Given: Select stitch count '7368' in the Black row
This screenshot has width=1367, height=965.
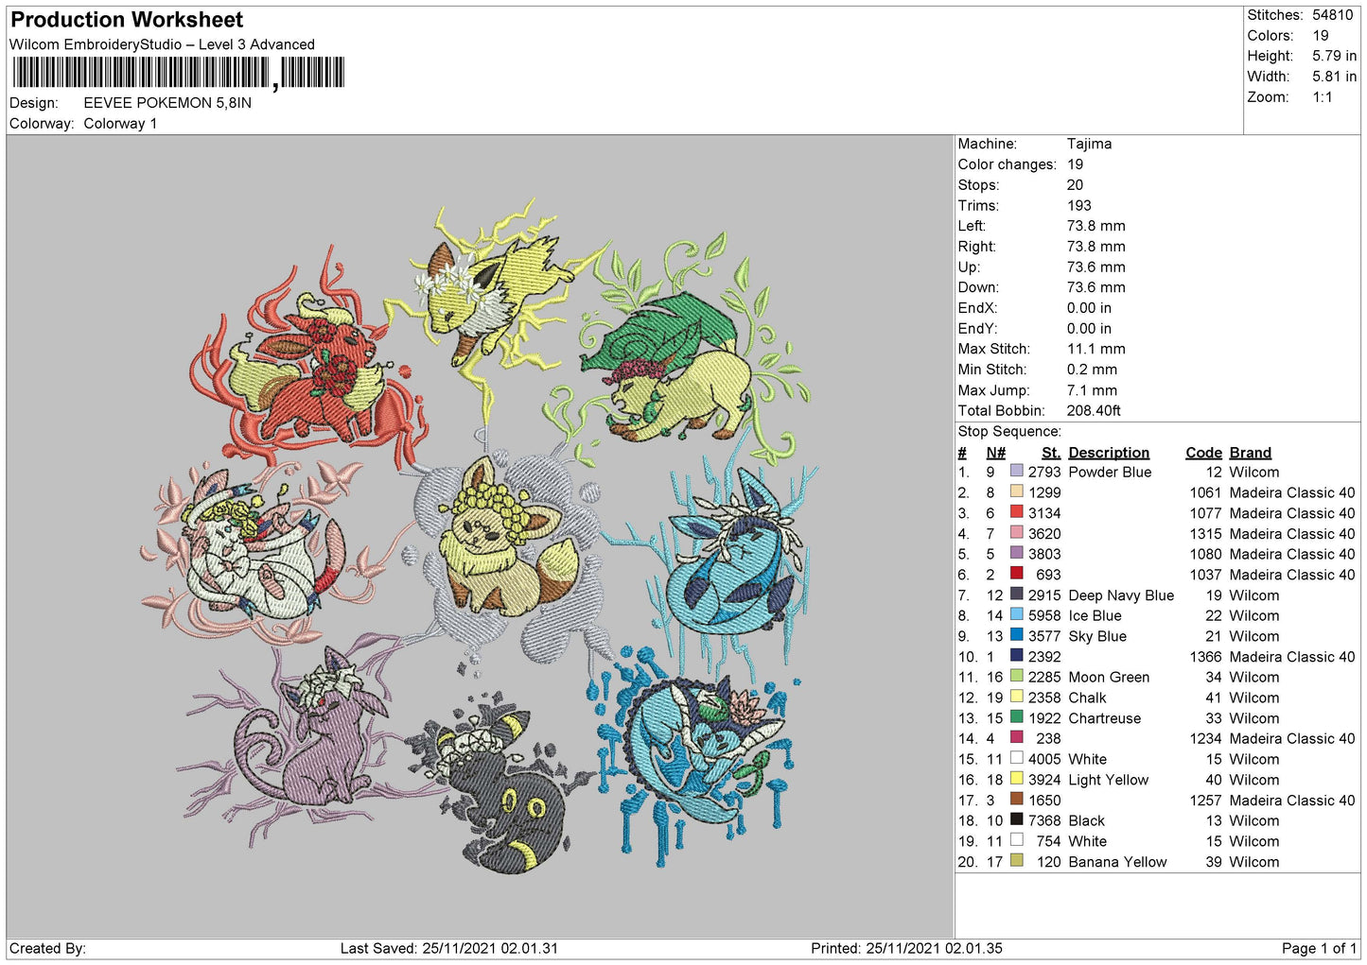Looking at the screenshot, I should pyautogui.click(x=1044, y=820).
